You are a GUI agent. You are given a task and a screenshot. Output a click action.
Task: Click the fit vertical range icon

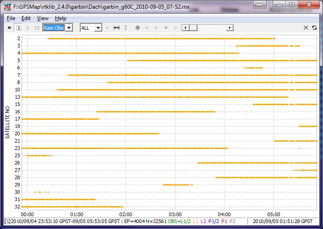click(x=126, y=28)
